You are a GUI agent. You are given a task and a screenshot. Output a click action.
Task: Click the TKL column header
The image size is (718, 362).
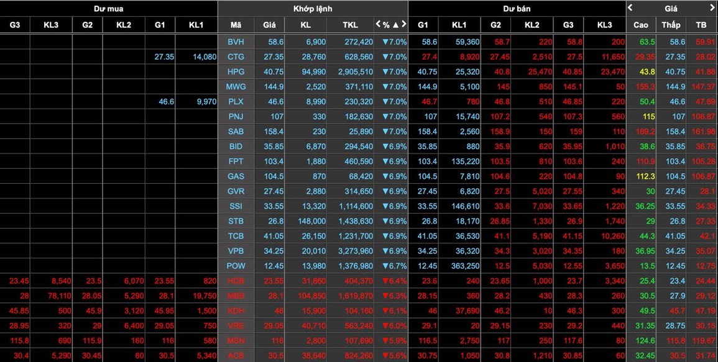point(351,25)
